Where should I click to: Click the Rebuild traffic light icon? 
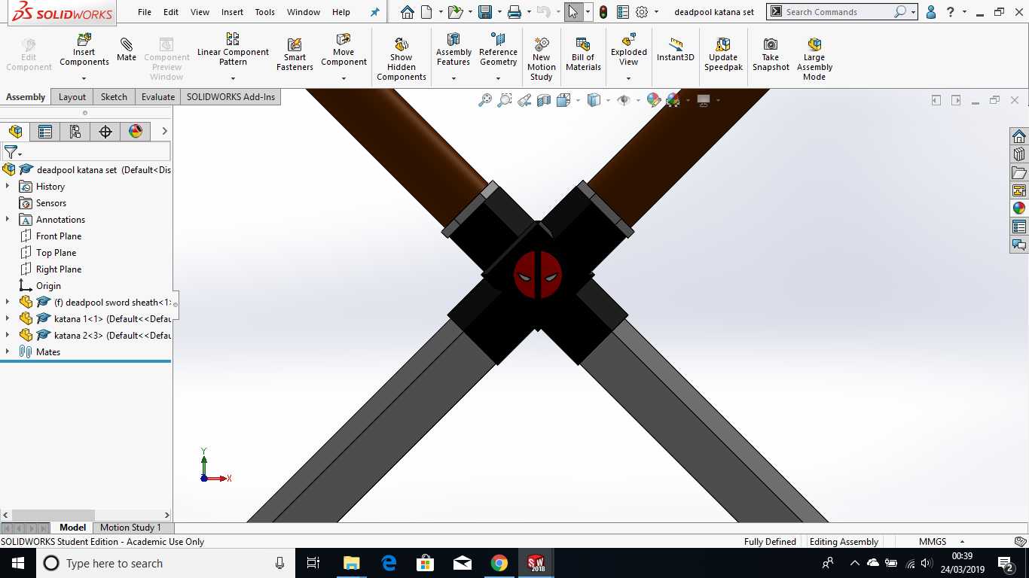[x=603, y=12]
